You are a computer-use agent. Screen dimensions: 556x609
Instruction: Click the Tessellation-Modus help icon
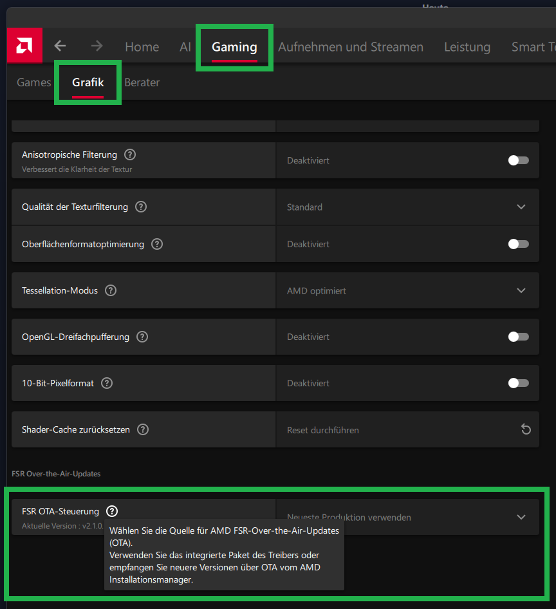(110, 290)
